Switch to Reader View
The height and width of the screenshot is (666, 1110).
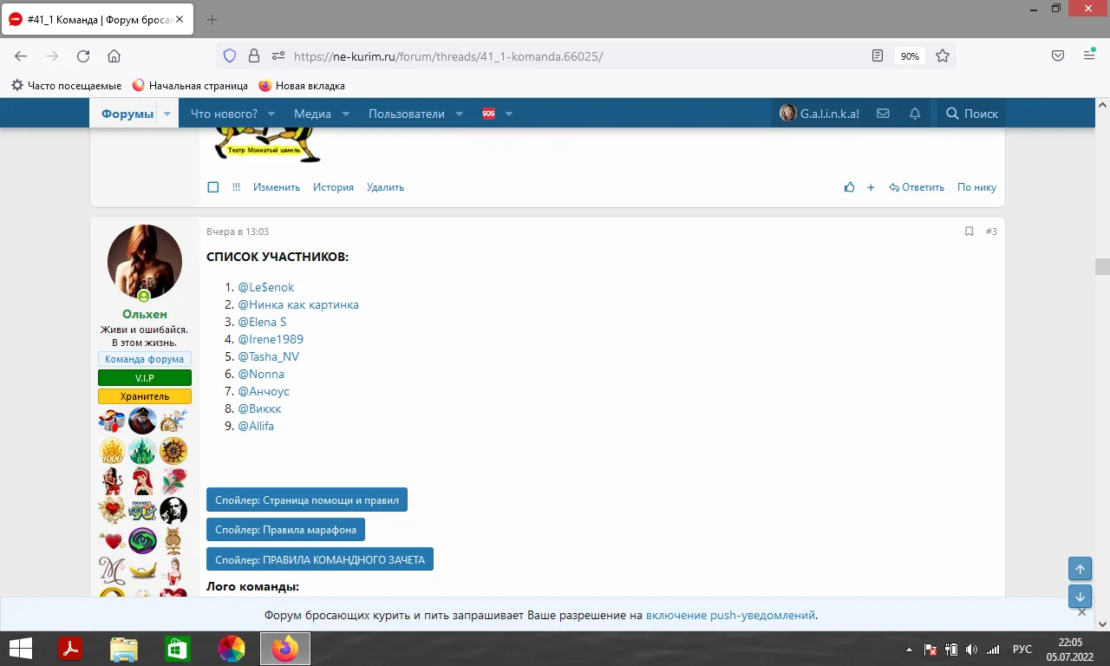pyautogui.click(x=878, y=56)
